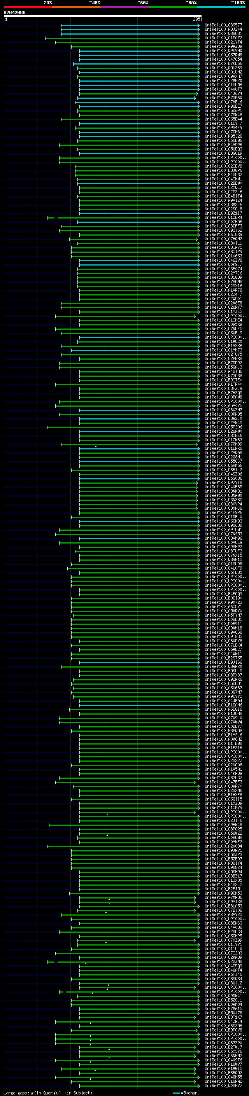Click the red 20% identity legend bar
This screenshot has width=249, height=1096.
28,7
